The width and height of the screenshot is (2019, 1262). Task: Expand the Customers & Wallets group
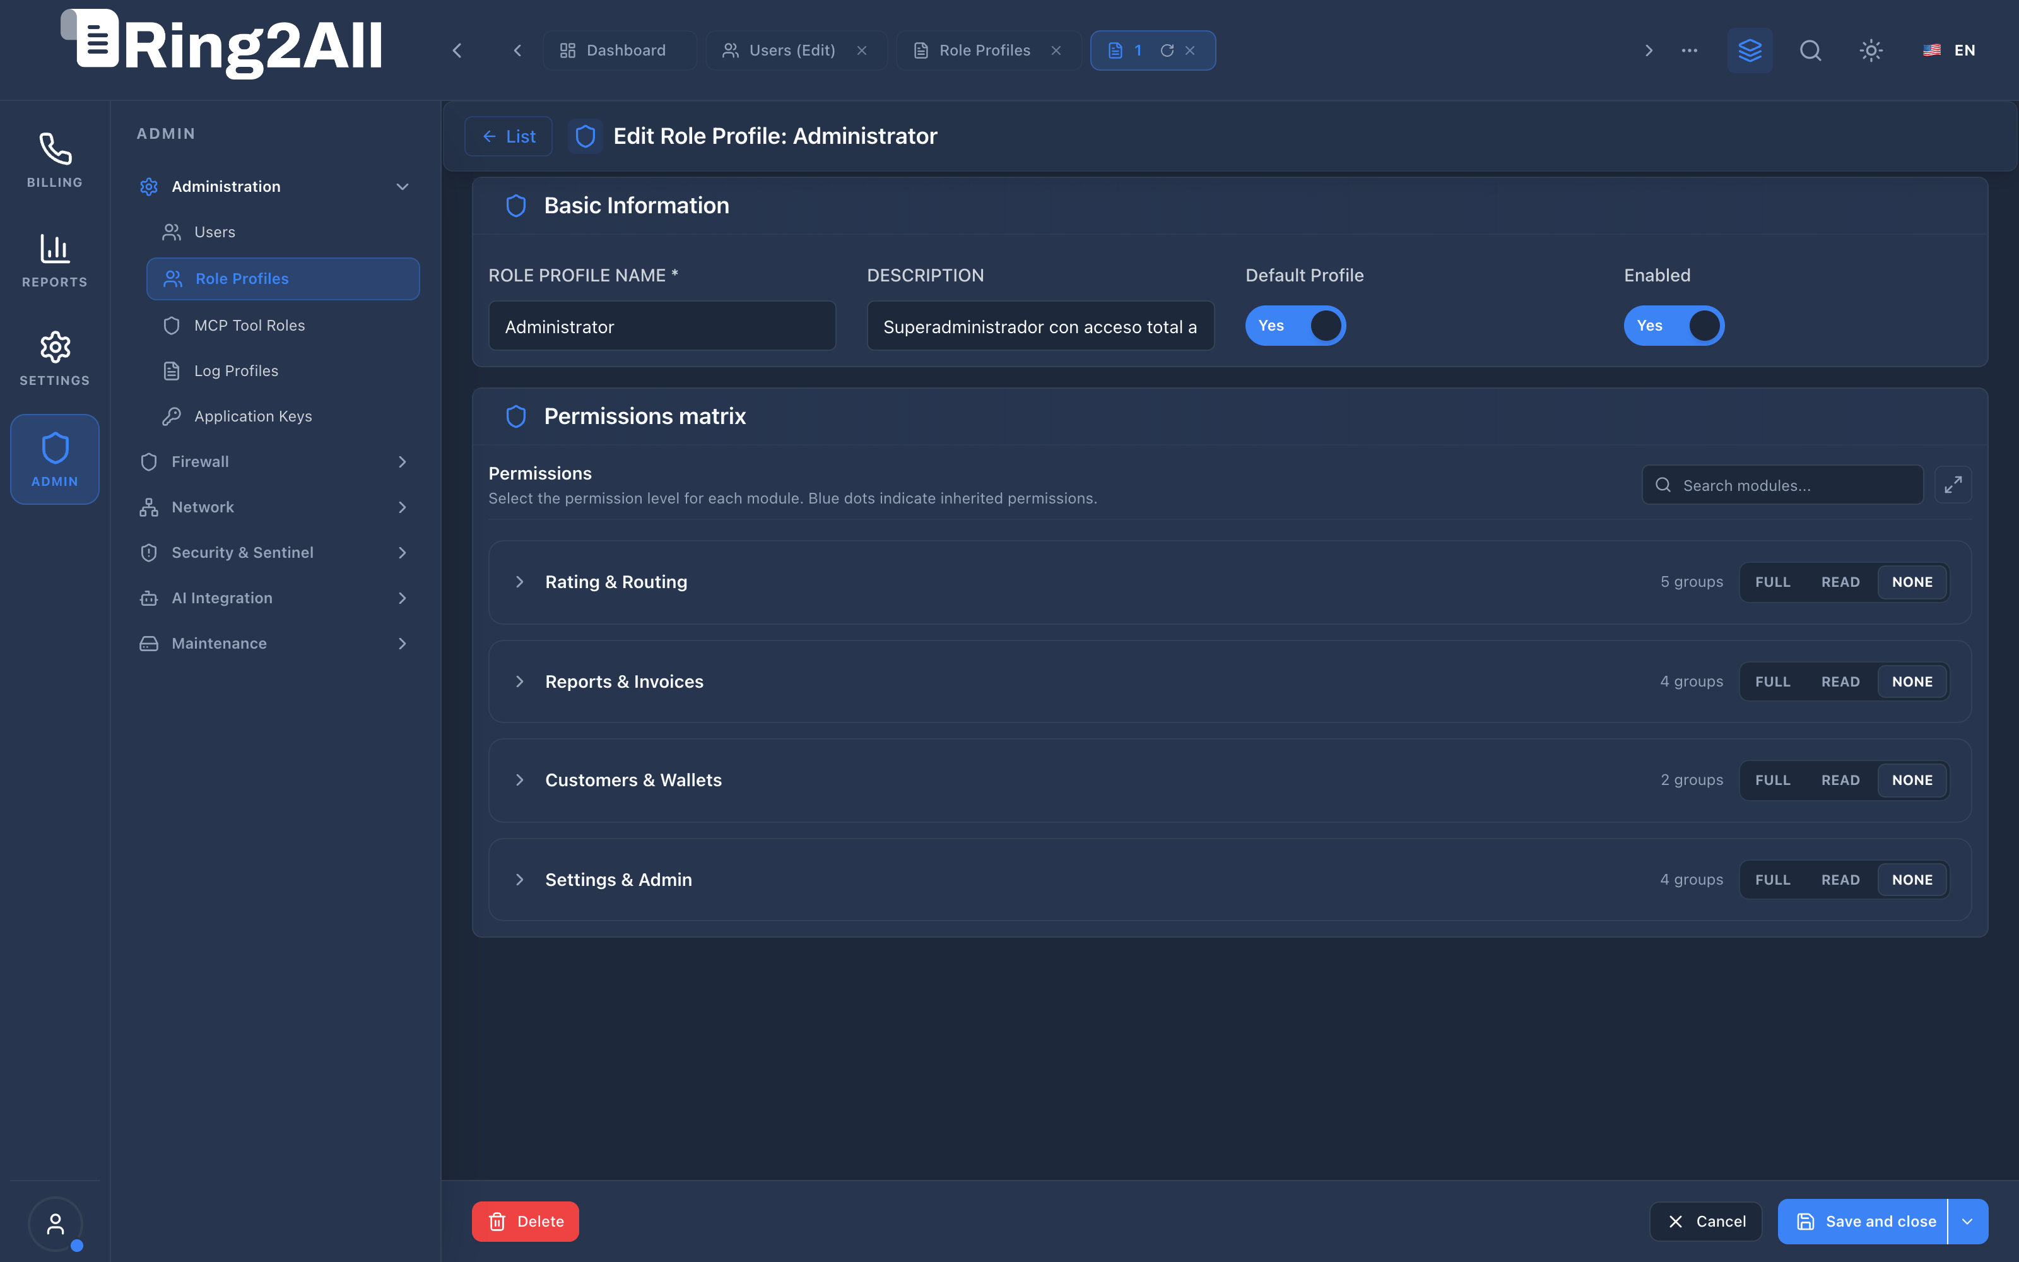520,779
